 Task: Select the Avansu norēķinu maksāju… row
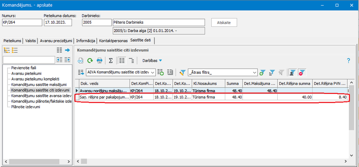tap(211, 91)
